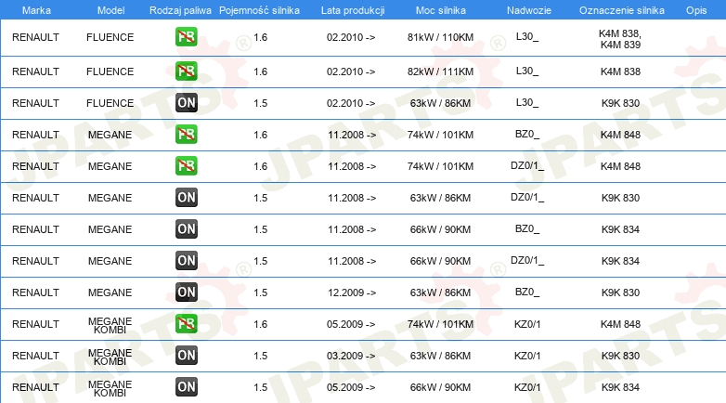Click the Oznaczenie silnika column header
The height and width of the screenshot is (403, 726).
click(622, 10)
